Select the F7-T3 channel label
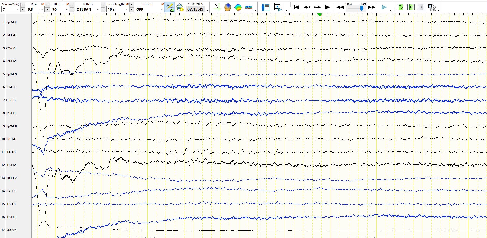 11,191
